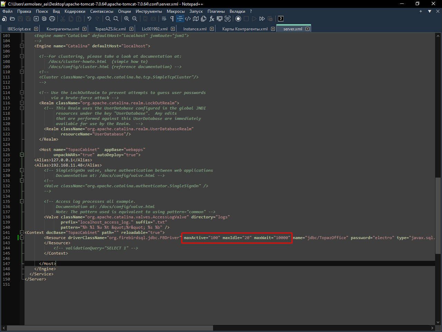Open the Синтаксисы menu
442x332 pixels.
tap(102, 11)
